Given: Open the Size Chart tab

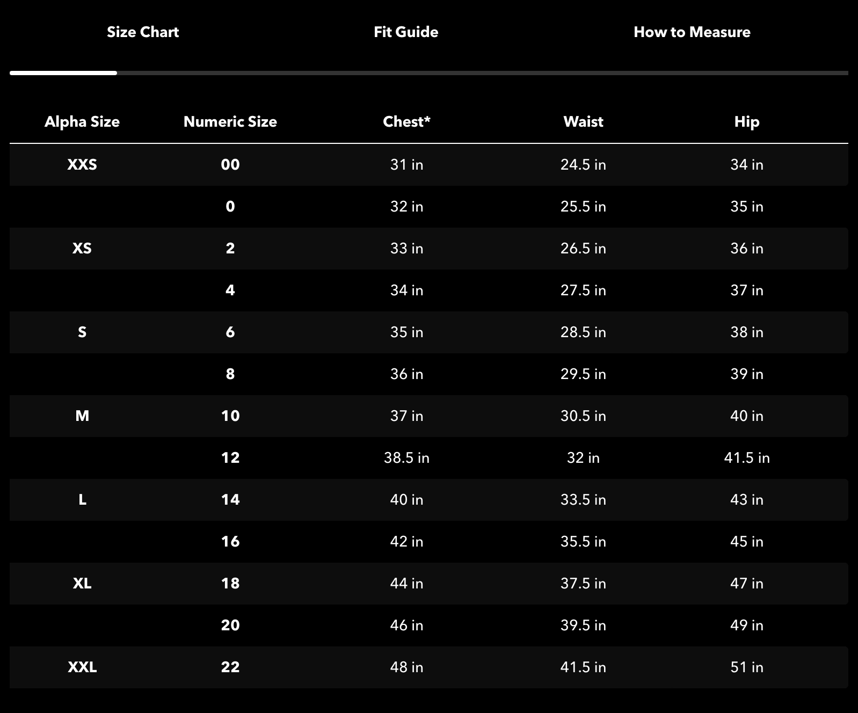Looking at the screenshot, I should pyautogui.click(x=143, y=32).
